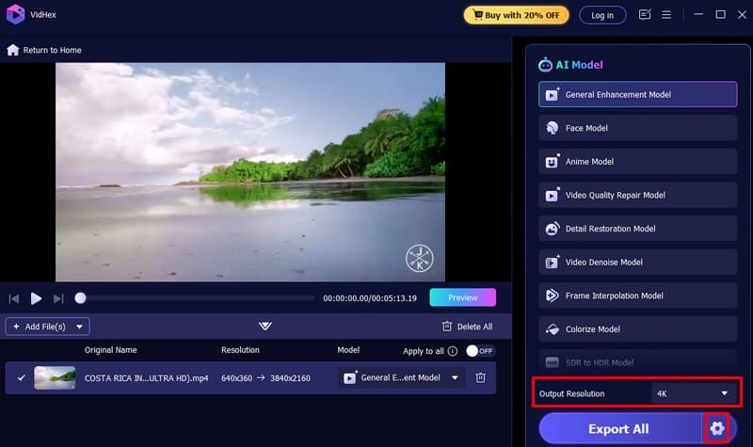Delete the Costa Rica video file
753x447 pixels.
pos(480,377)
